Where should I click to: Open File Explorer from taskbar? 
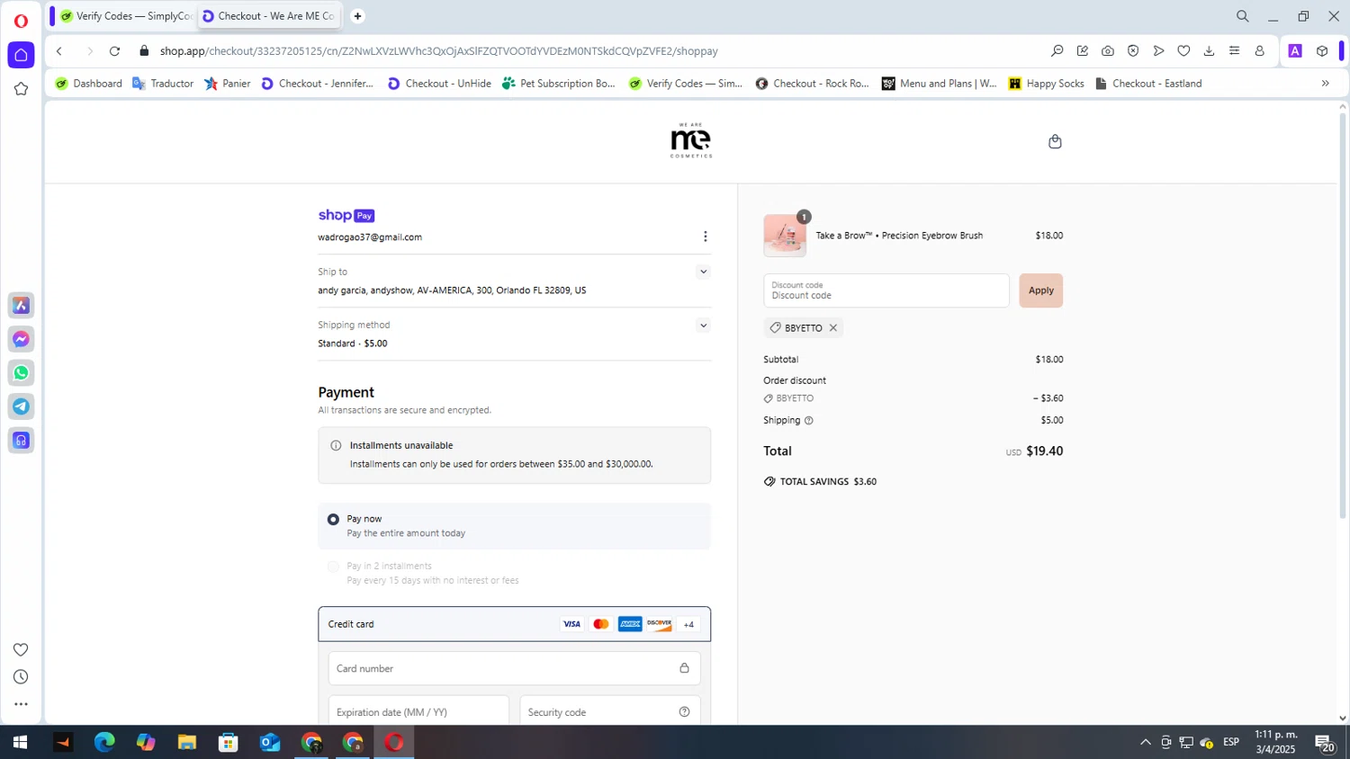click(x=187, y=743)
